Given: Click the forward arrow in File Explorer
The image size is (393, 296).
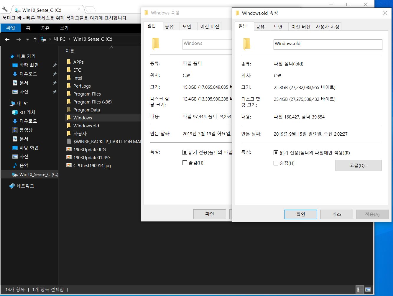Looking at the screenshot, I should coord(19,39).
